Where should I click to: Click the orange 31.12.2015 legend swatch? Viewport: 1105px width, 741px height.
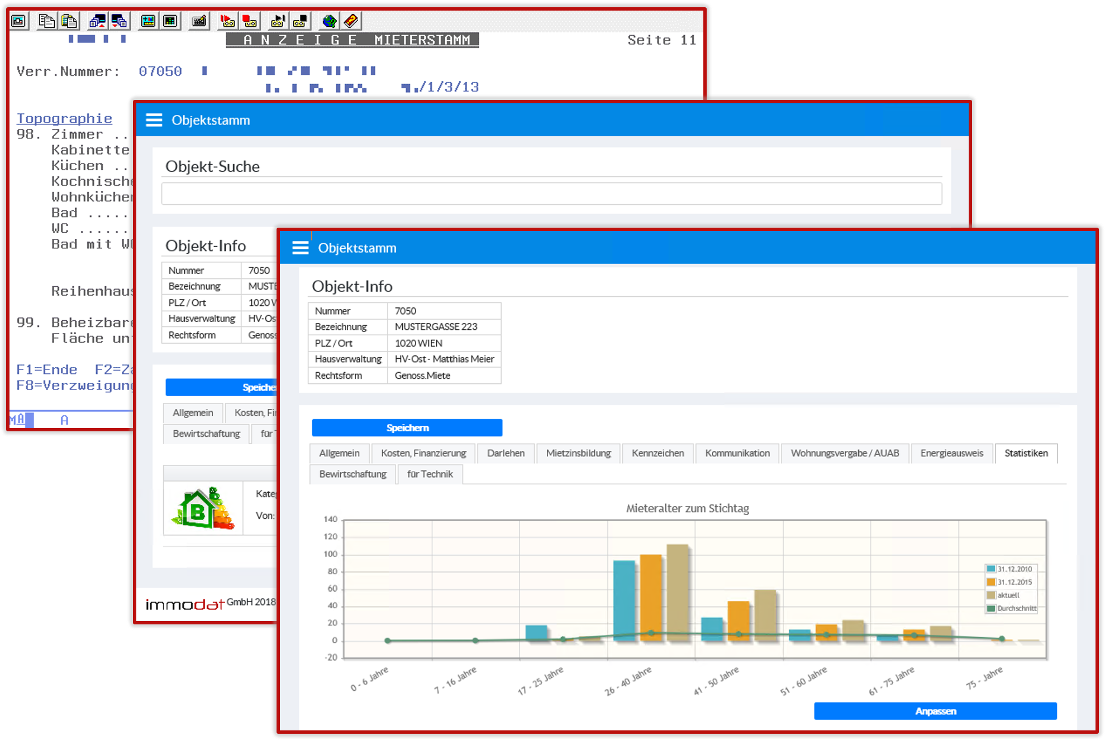coord(991,582)
